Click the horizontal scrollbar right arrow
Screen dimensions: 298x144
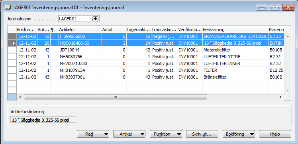[281, 97]
